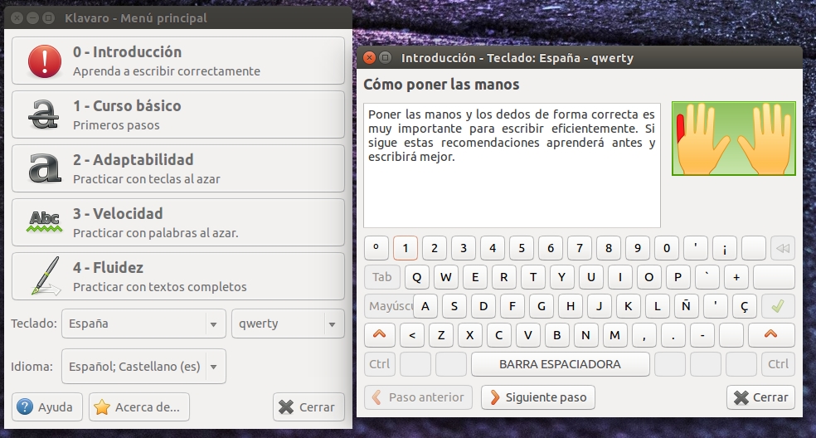Click the backspace key on virtual keyboard
The height and width of the screenshot is (438, 816).
[782, 248]
